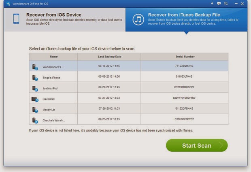Close the Dr.Fone window
Screen dimensions: 251x172
(242, 4)
